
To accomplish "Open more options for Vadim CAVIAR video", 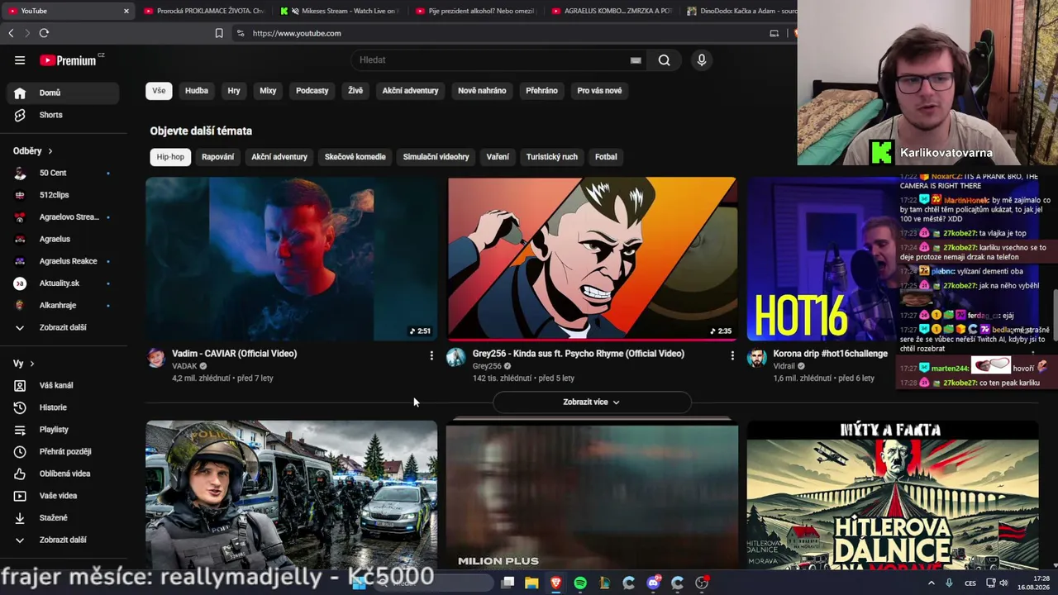I will [431, 355].
